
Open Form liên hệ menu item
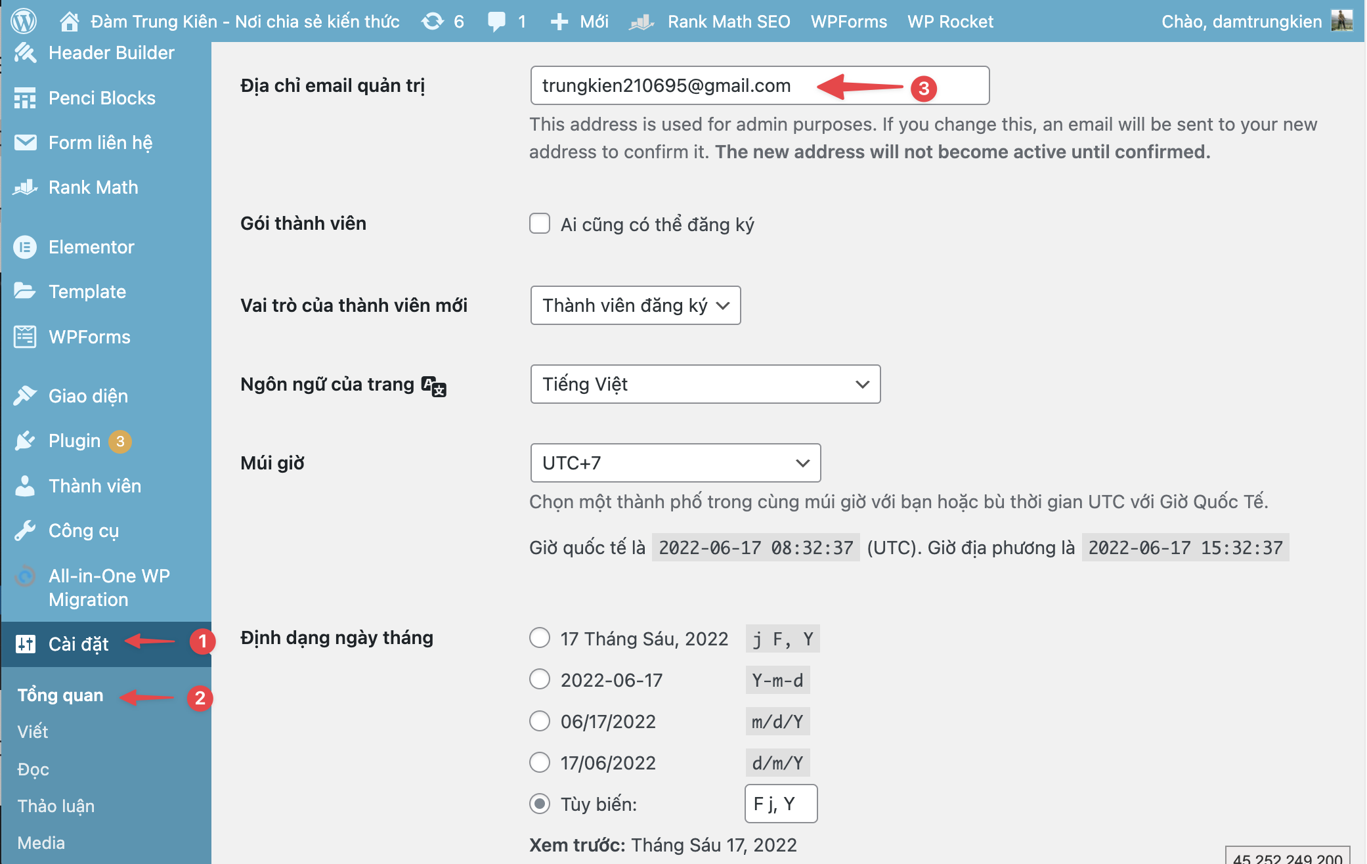pyautogui.click(x=100, y=142)
